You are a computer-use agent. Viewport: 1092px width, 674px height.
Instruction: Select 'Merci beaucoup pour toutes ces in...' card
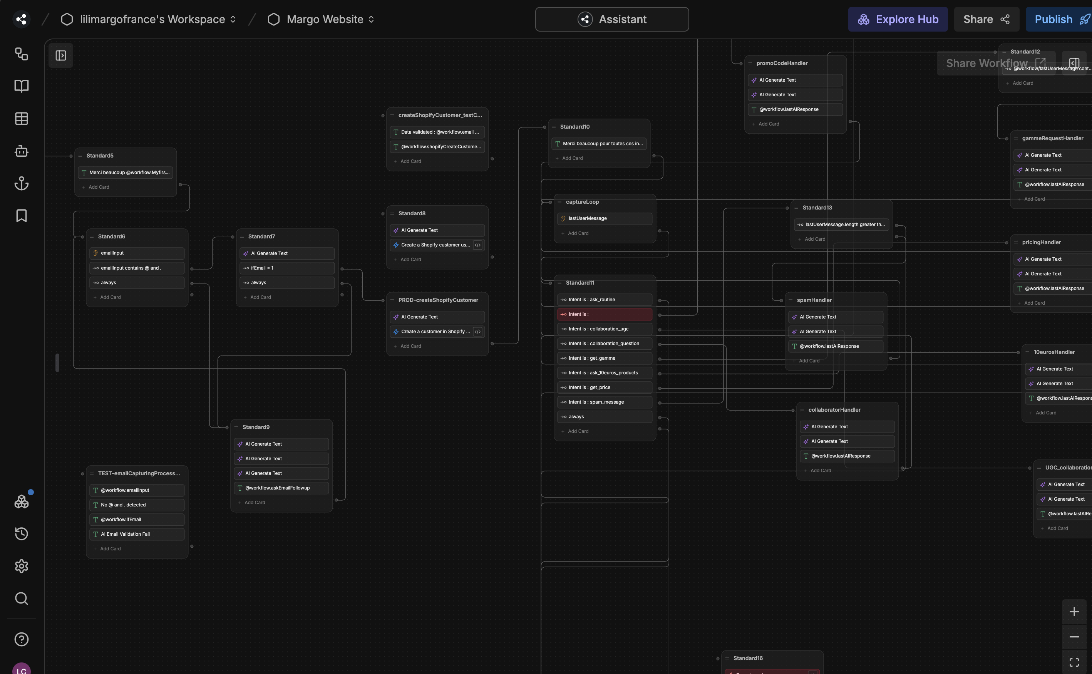(x=599, y=144)
